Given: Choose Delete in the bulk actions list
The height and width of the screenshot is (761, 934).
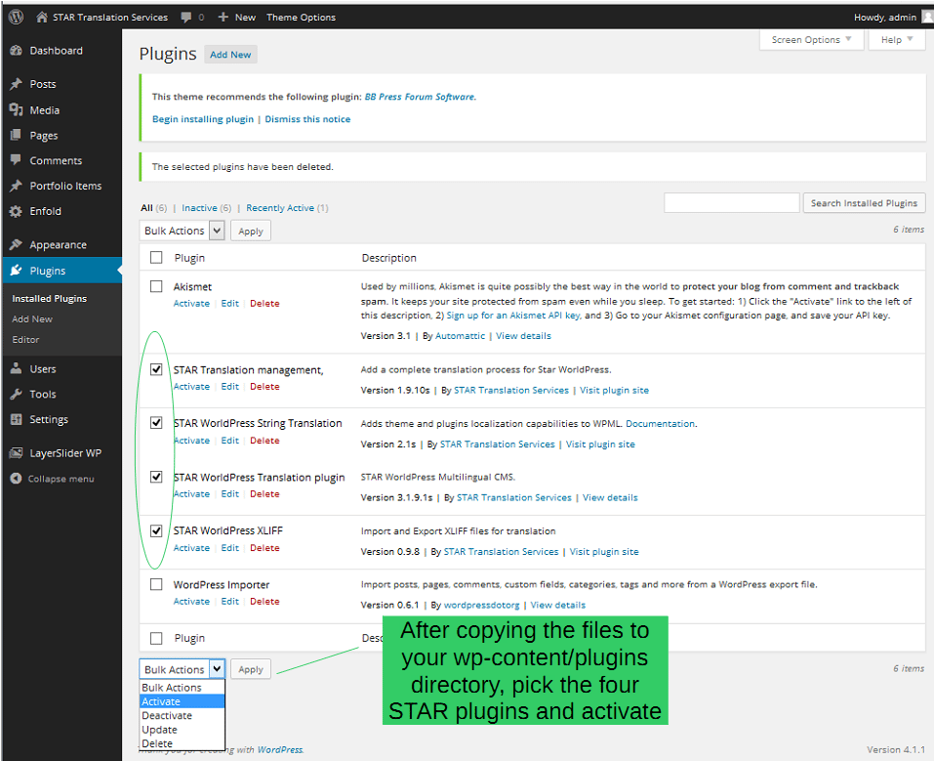Looking at the screenshot, I should (183, 743).
